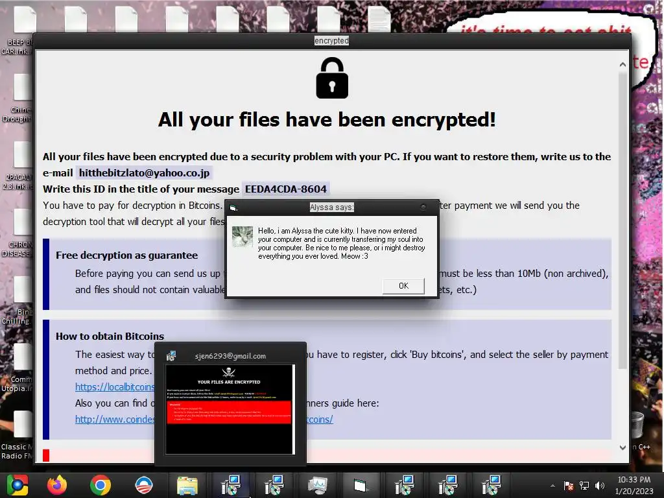The image size is (664, 498).
Task: Click the round button in Alyssa says title bar
Action: coord(423,207)
